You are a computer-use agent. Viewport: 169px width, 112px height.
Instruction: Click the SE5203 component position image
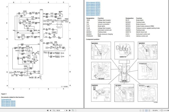[101, 71]
